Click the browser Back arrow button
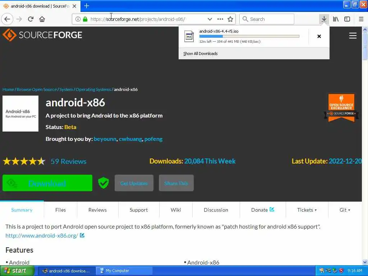 point(7,19)
